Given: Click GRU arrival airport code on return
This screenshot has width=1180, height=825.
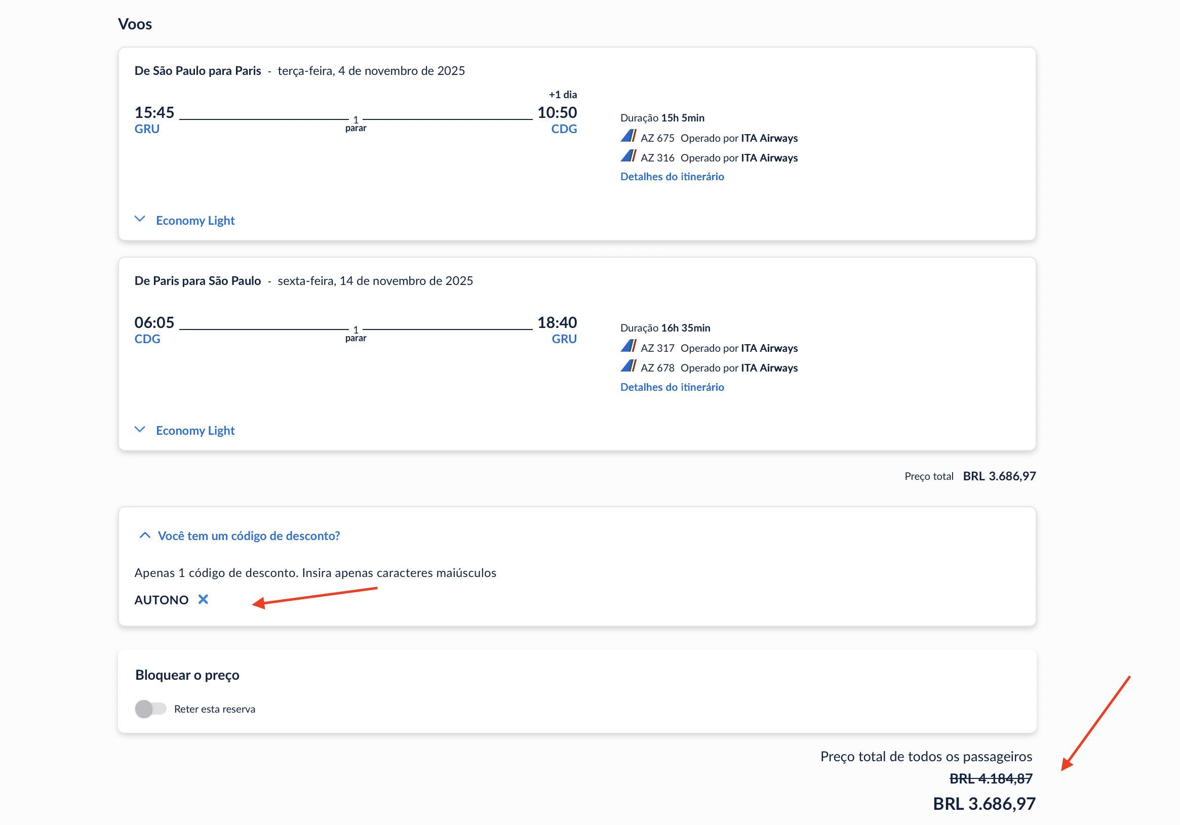Looking at the screenshot, I should 564,339.
